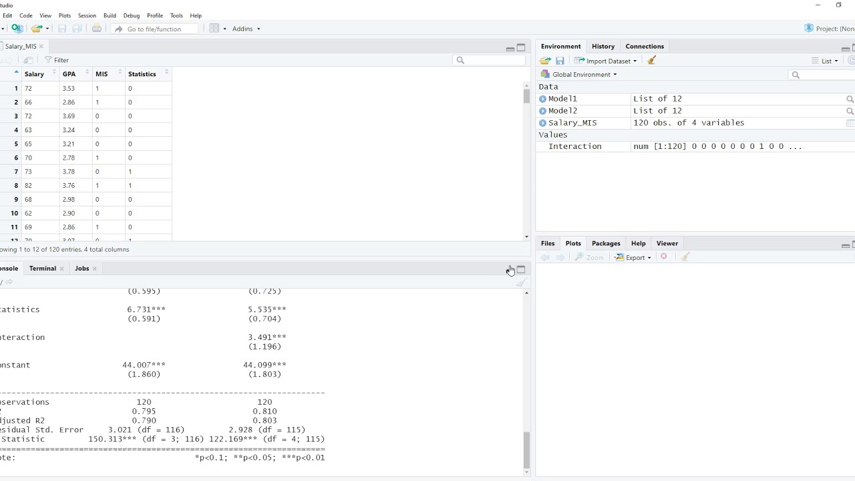Open recent files dropdown arrow
Screen dimensions: 855x481
point(47,29)
